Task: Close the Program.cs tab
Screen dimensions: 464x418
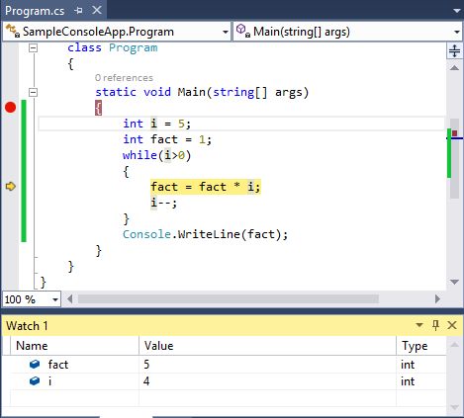Action: 97,10
